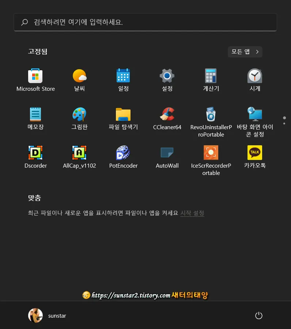Open 바탕 화면 아이콘 설정
291x329 pixels.
(255, 122)
